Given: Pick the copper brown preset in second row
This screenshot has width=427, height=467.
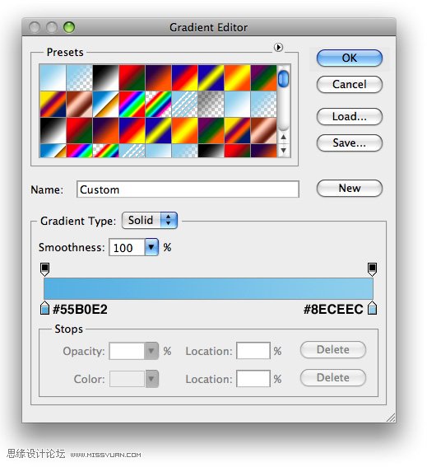Looking at the screenshot, I should [x=79, y=105].
